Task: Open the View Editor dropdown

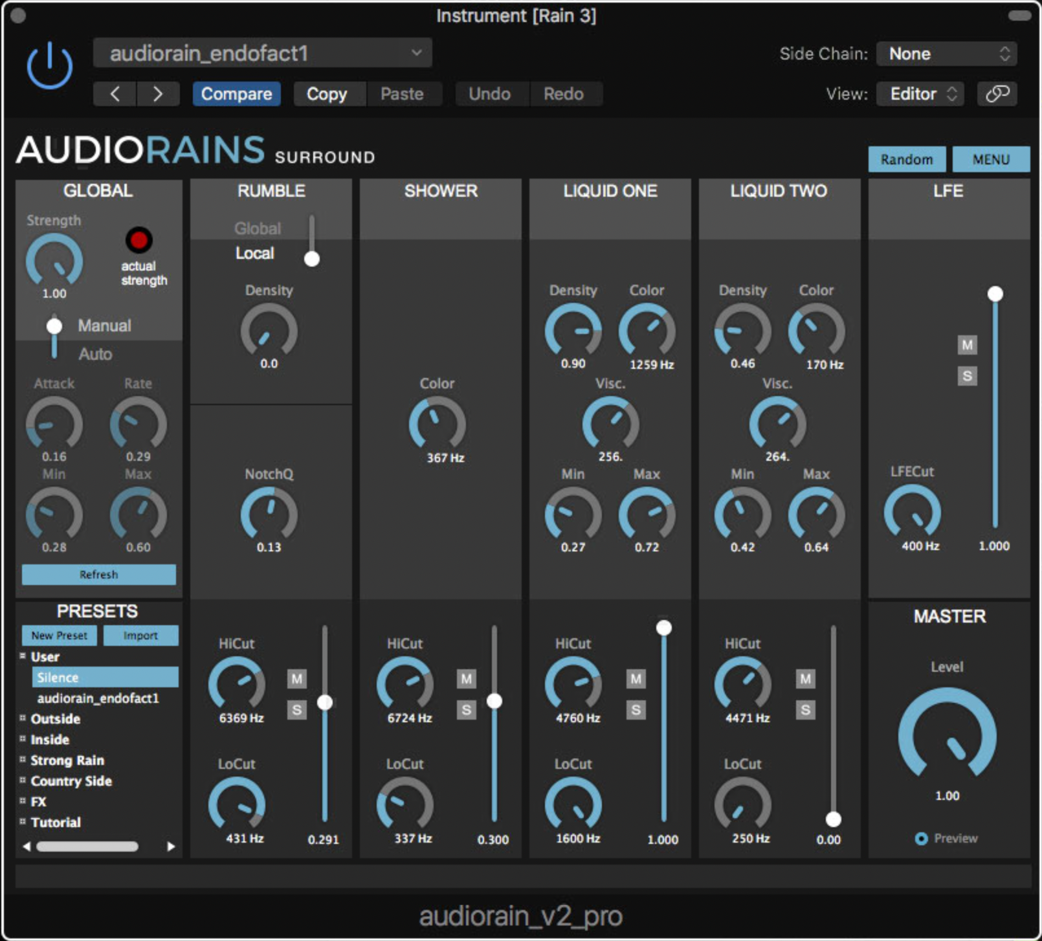Action: click(920, 94)
